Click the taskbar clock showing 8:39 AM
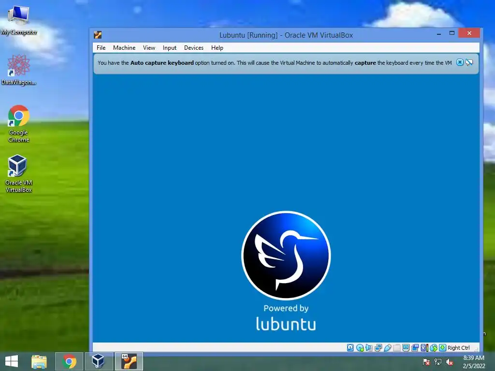495x371 pixels. [474, 362]
